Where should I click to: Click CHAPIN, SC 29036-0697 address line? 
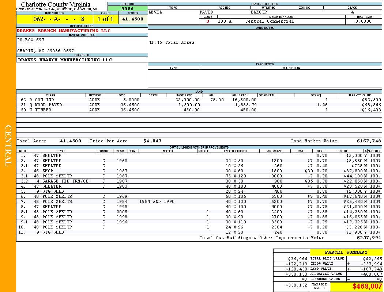point(46,51)
